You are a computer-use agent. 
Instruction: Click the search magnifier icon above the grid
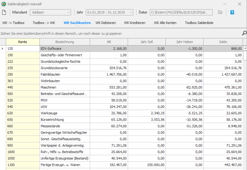pyautogui.click(x=244, y=33)
